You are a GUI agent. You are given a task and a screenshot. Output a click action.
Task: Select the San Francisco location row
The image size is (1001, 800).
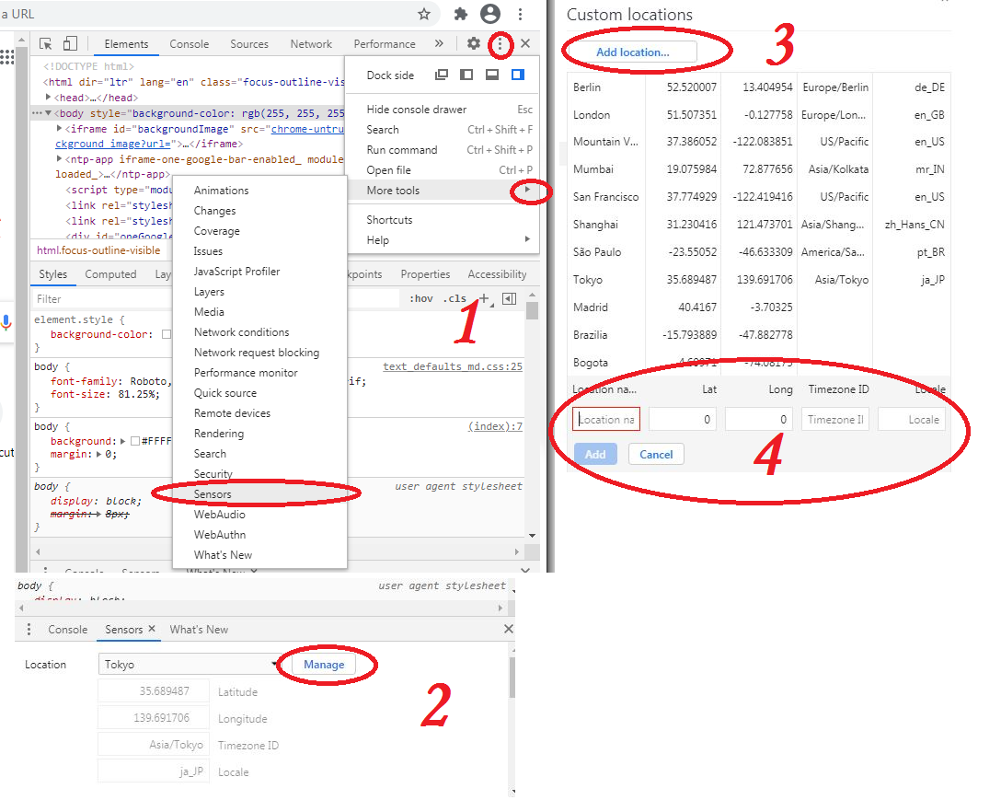758,197
